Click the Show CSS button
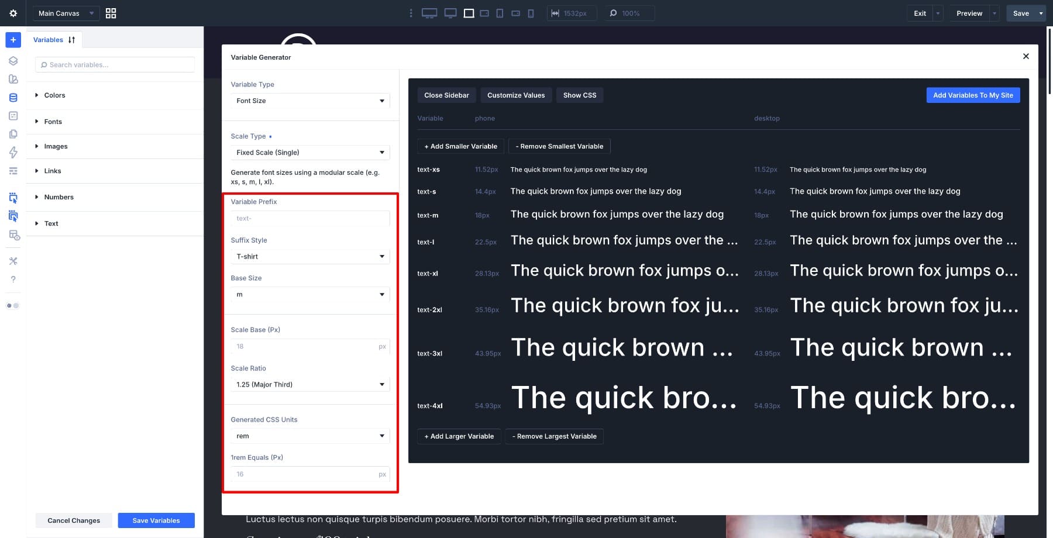 click(x=580, y=95)
